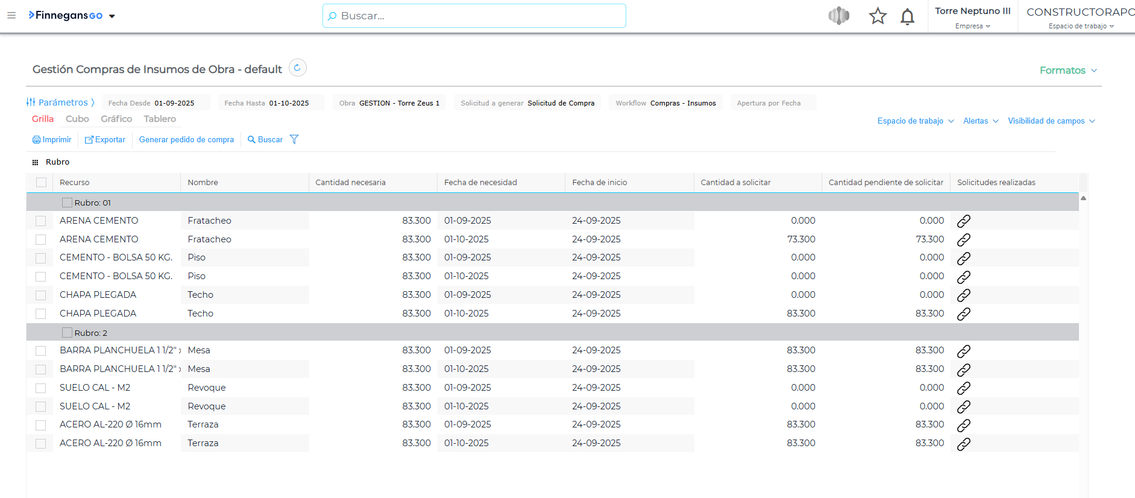Check the select-all checkbox in header

tap(41, 183)
